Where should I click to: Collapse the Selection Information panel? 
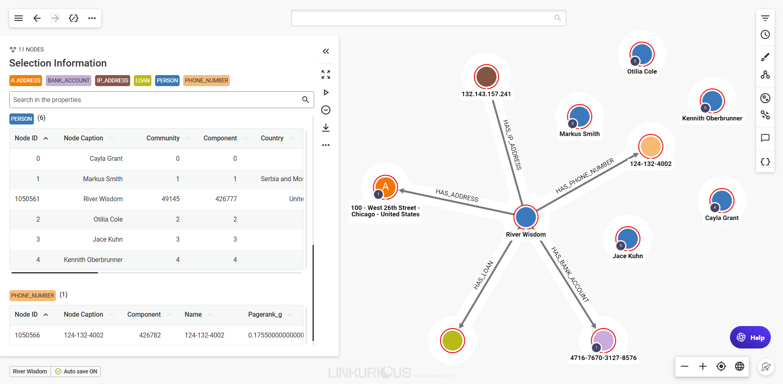326,51
